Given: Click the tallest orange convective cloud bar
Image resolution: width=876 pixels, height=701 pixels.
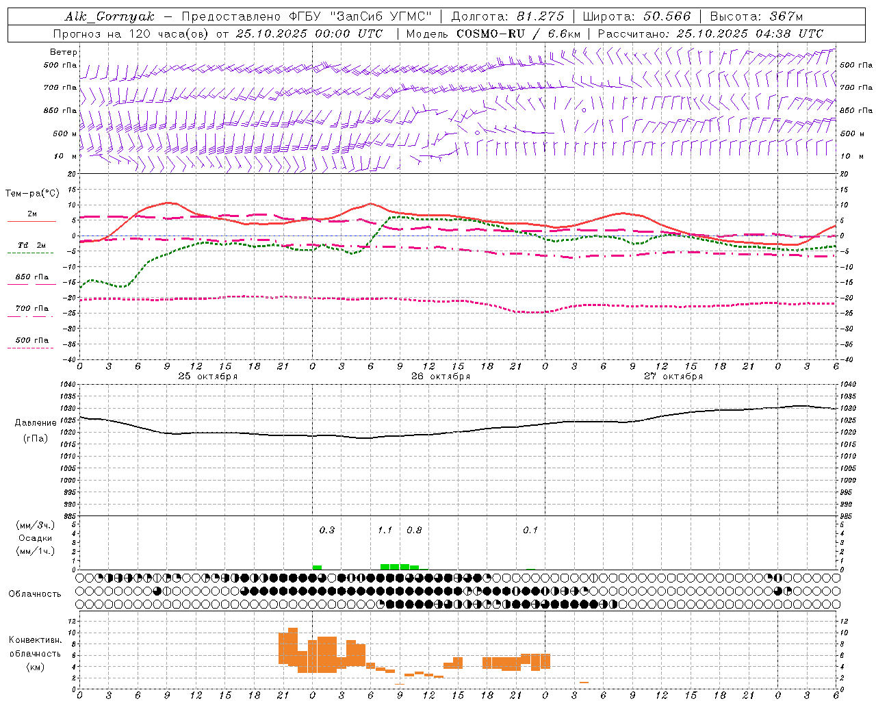Looking at the screenshot, I should [293, 648].
